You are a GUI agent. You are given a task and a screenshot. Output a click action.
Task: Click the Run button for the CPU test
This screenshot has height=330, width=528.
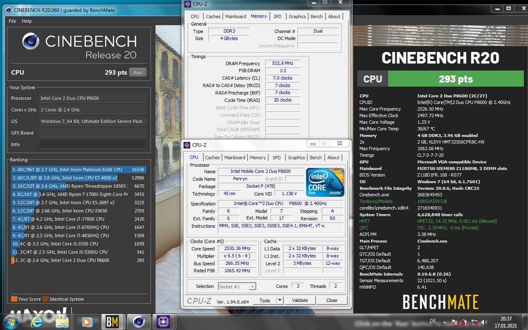pyautogui.click(x=138, y=73)
